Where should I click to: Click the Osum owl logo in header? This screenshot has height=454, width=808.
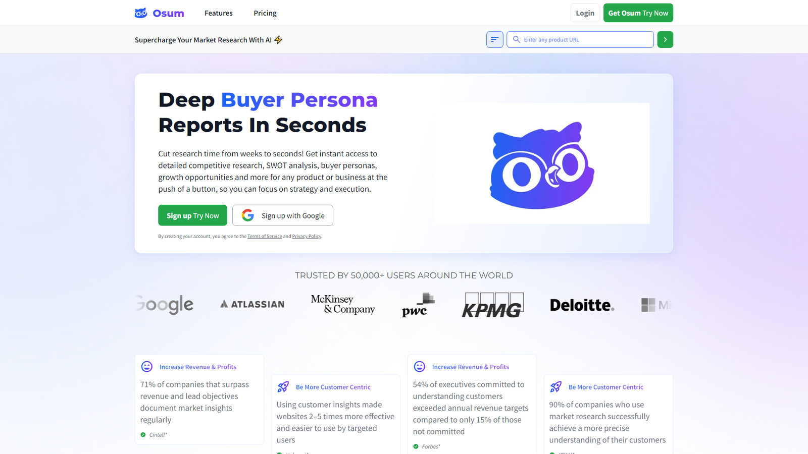pyautogui.click(x=141, y=13)
